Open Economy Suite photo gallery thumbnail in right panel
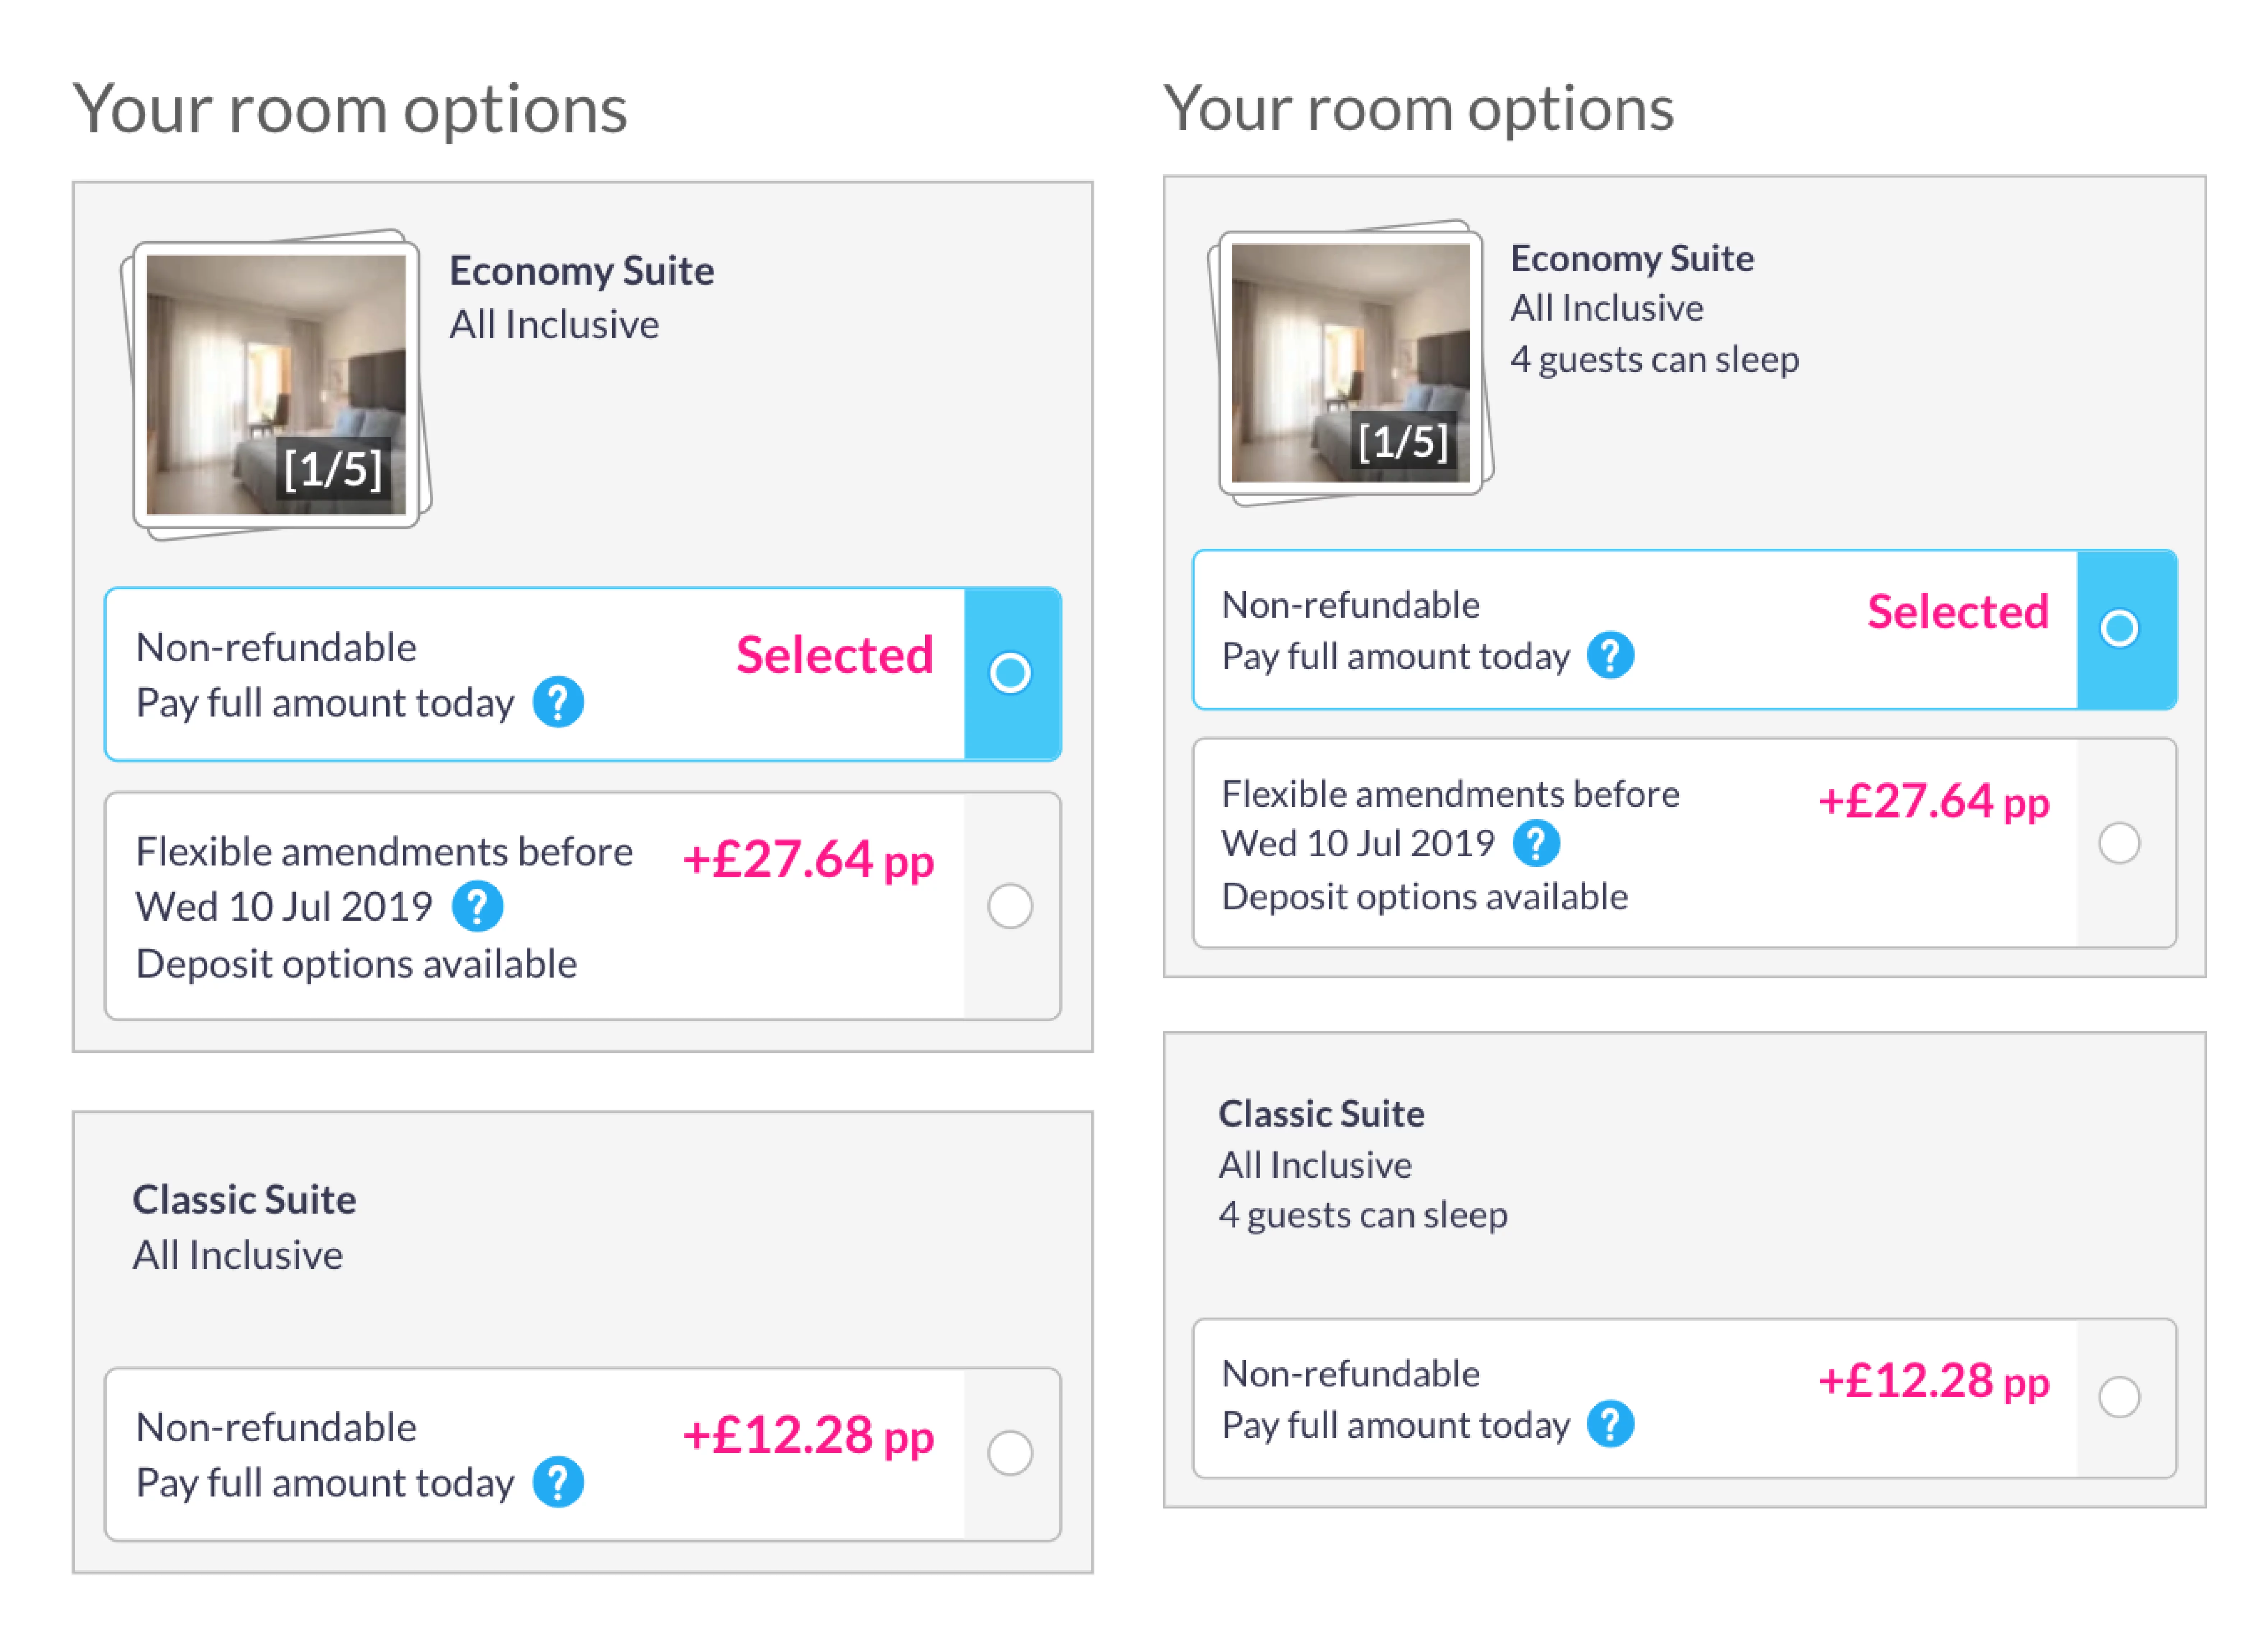Image resolution: width=2268 pixels, height=1630 pixels. pos(1350,362)
